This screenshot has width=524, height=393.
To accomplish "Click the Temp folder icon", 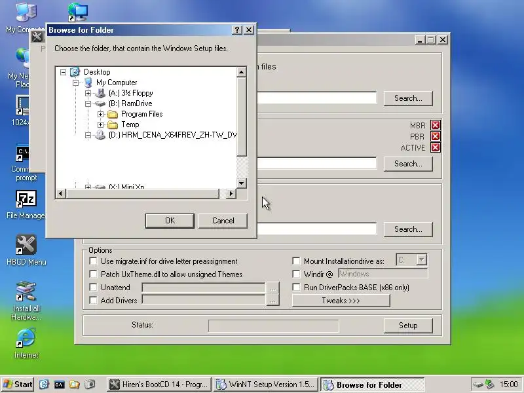I will (x=113, y=124).
